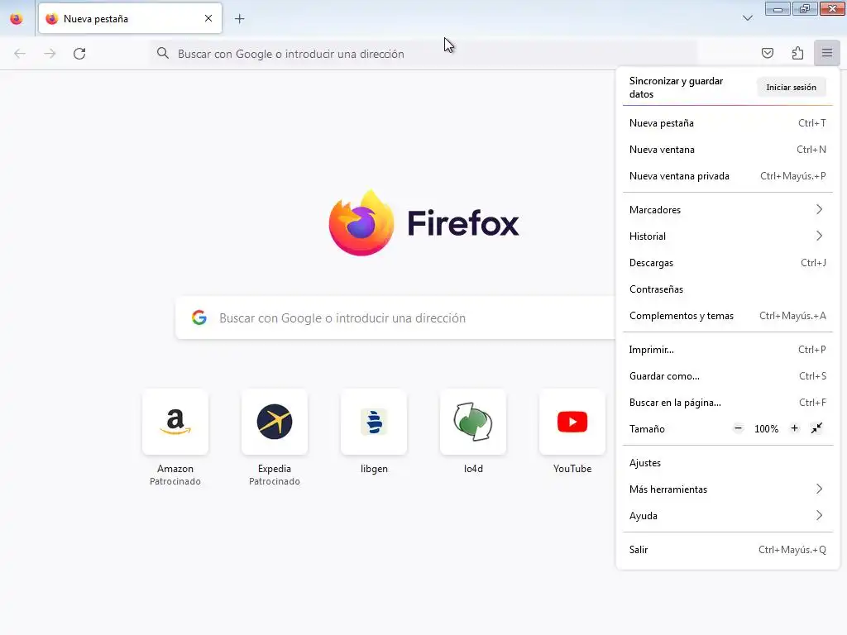Expand the Marcadores submenu
Image resolution: width=847 pixels, height=635 pixels.
[727, 209]
